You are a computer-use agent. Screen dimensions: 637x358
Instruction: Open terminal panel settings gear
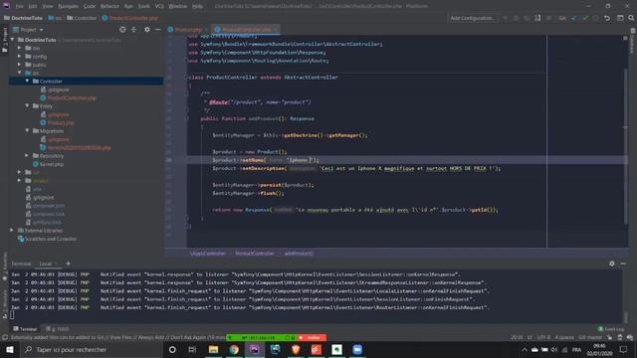(x=612, y=264)
